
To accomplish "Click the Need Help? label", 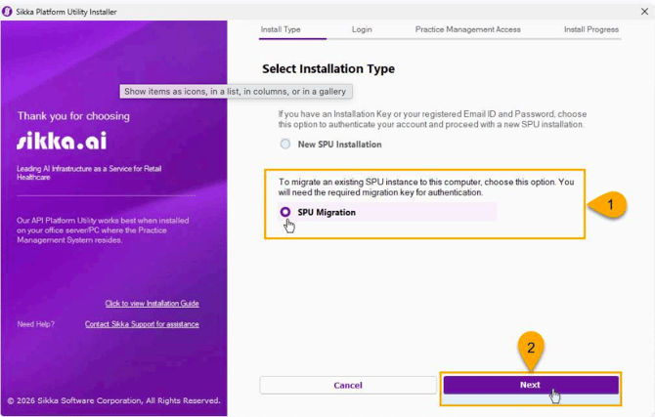I will (36, 324).
